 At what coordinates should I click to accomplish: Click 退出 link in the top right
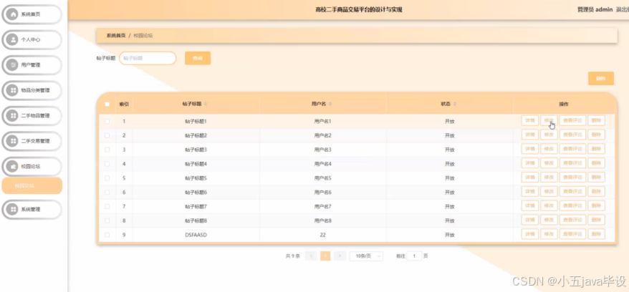[x=622, y=9]
